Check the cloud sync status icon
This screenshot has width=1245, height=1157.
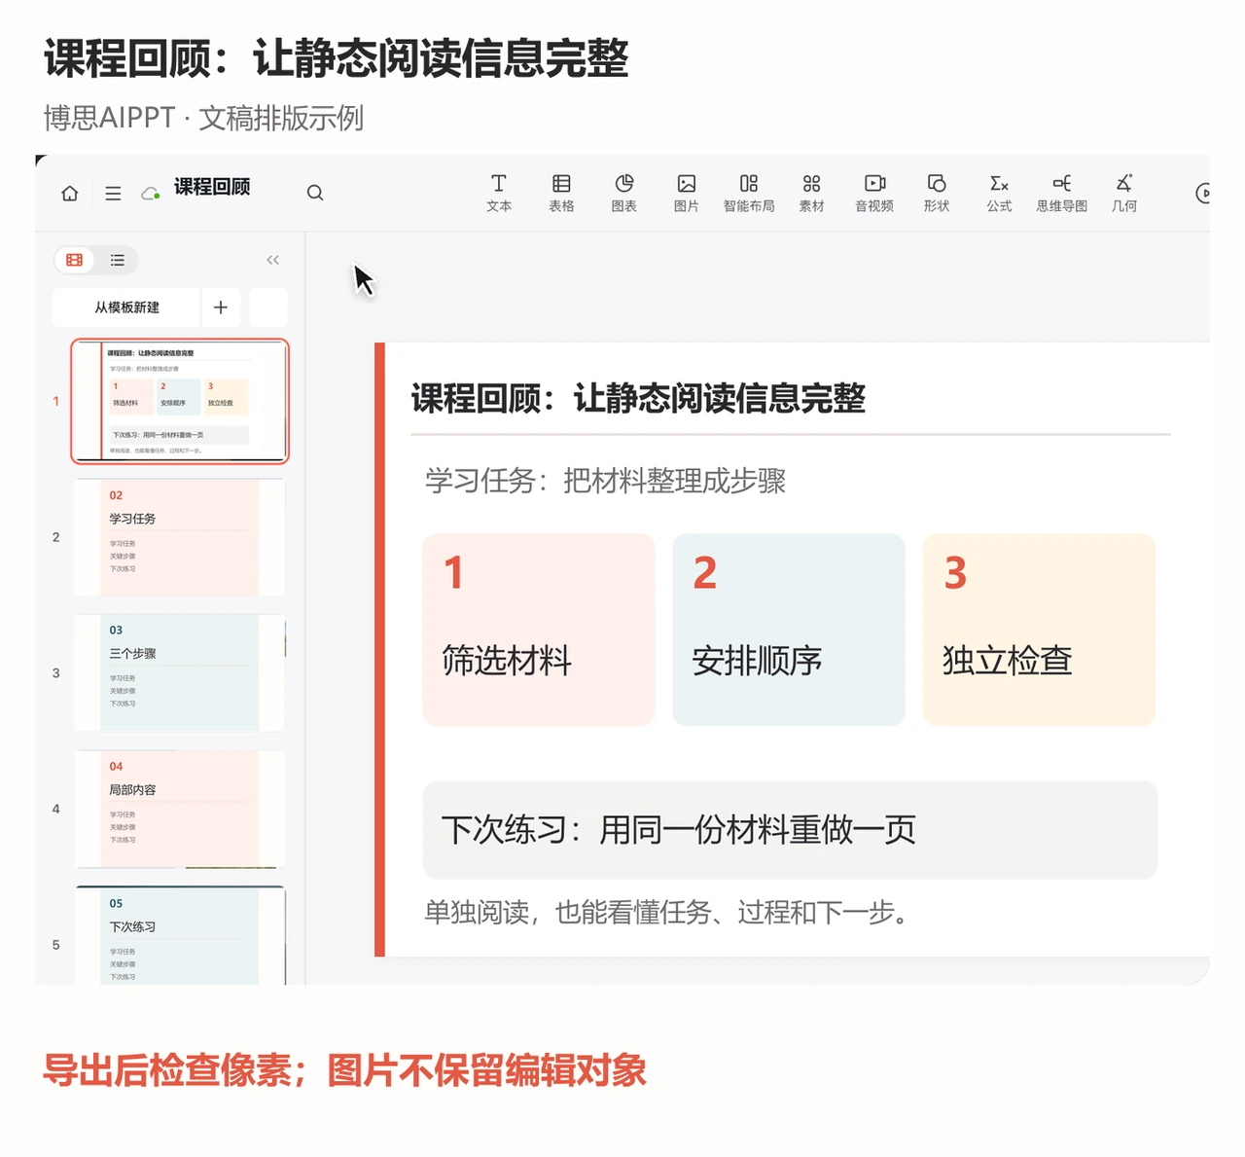pos(151,193)
